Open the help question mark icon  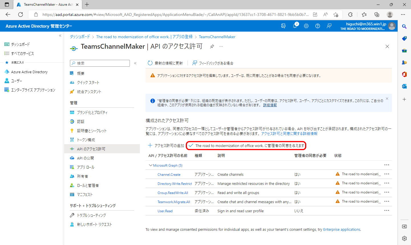click(318, 26)
